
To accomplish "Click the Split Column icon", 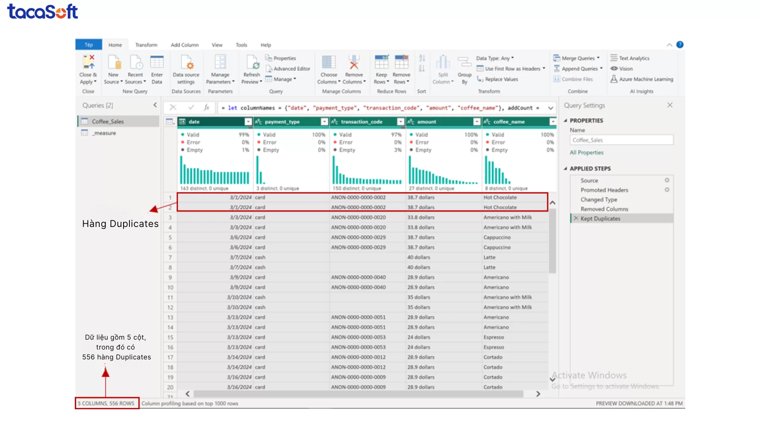I will [443, 62].
